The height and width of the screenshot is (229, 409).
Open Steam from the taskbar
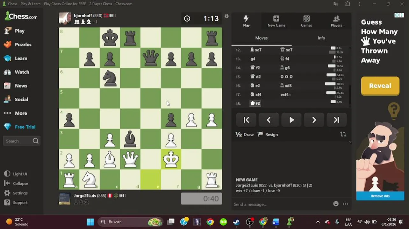point(236,222)
